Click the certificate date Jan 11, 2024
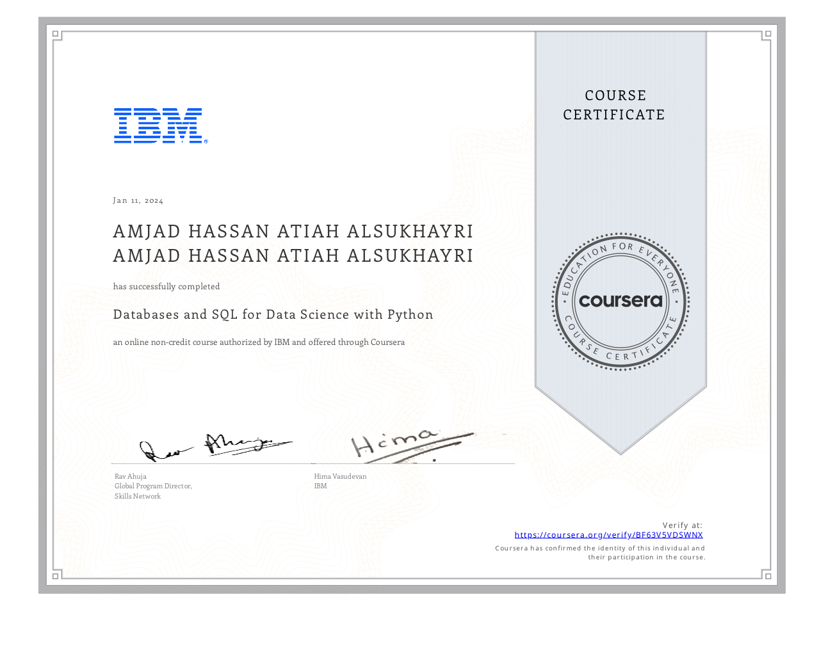The image size is (826, 649). click(x=138, y=201)
